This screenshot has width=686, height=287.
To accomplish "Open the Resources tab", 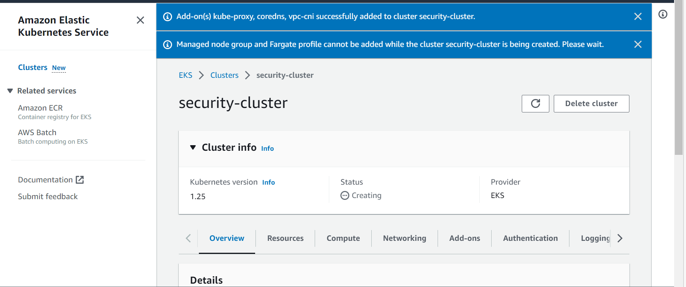I will (x=285, y=238).
